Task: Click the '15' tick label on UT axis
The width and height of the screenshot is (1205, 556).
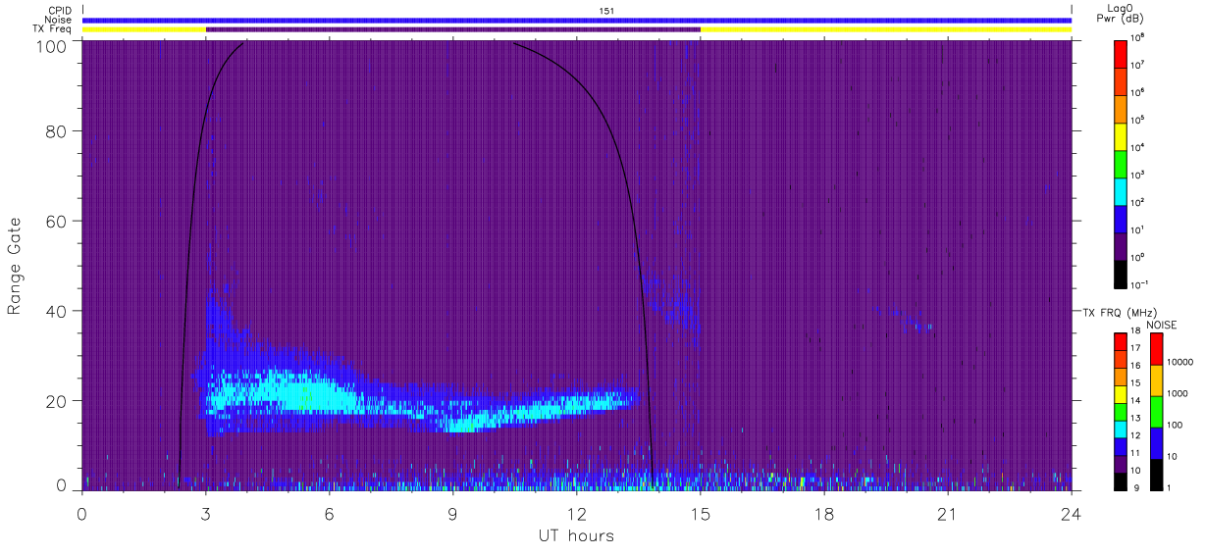Action: (x=701, y=513)
